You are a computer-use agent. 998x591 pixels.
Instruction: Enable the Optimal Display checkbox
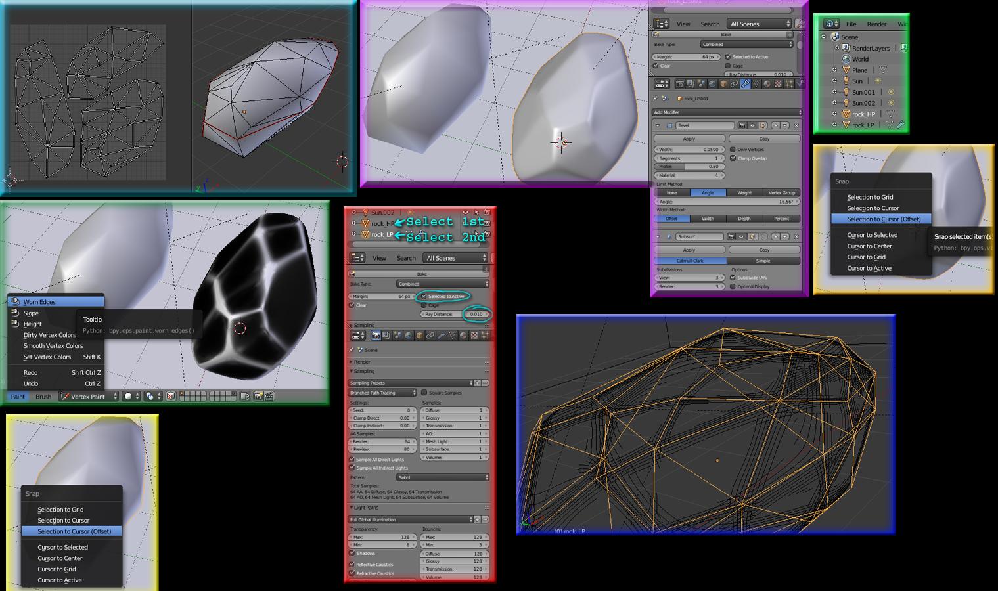point(733,286)
